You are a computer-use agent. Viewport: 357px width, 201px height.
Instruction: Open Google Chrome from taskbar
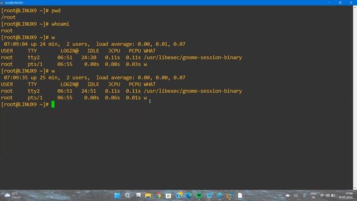[x=158, y=195]
